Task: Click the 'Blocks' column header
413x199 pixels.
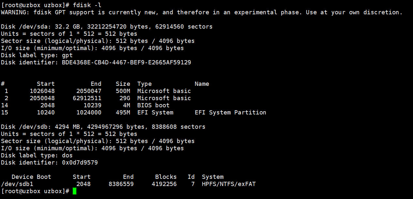Action: click(166, 177)
